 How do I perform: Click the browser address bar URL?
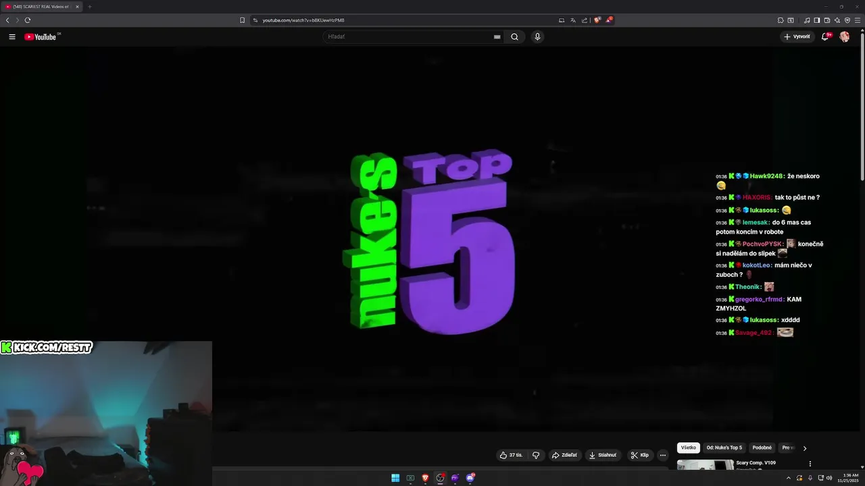pyautogui.click(x=303, y=20)
